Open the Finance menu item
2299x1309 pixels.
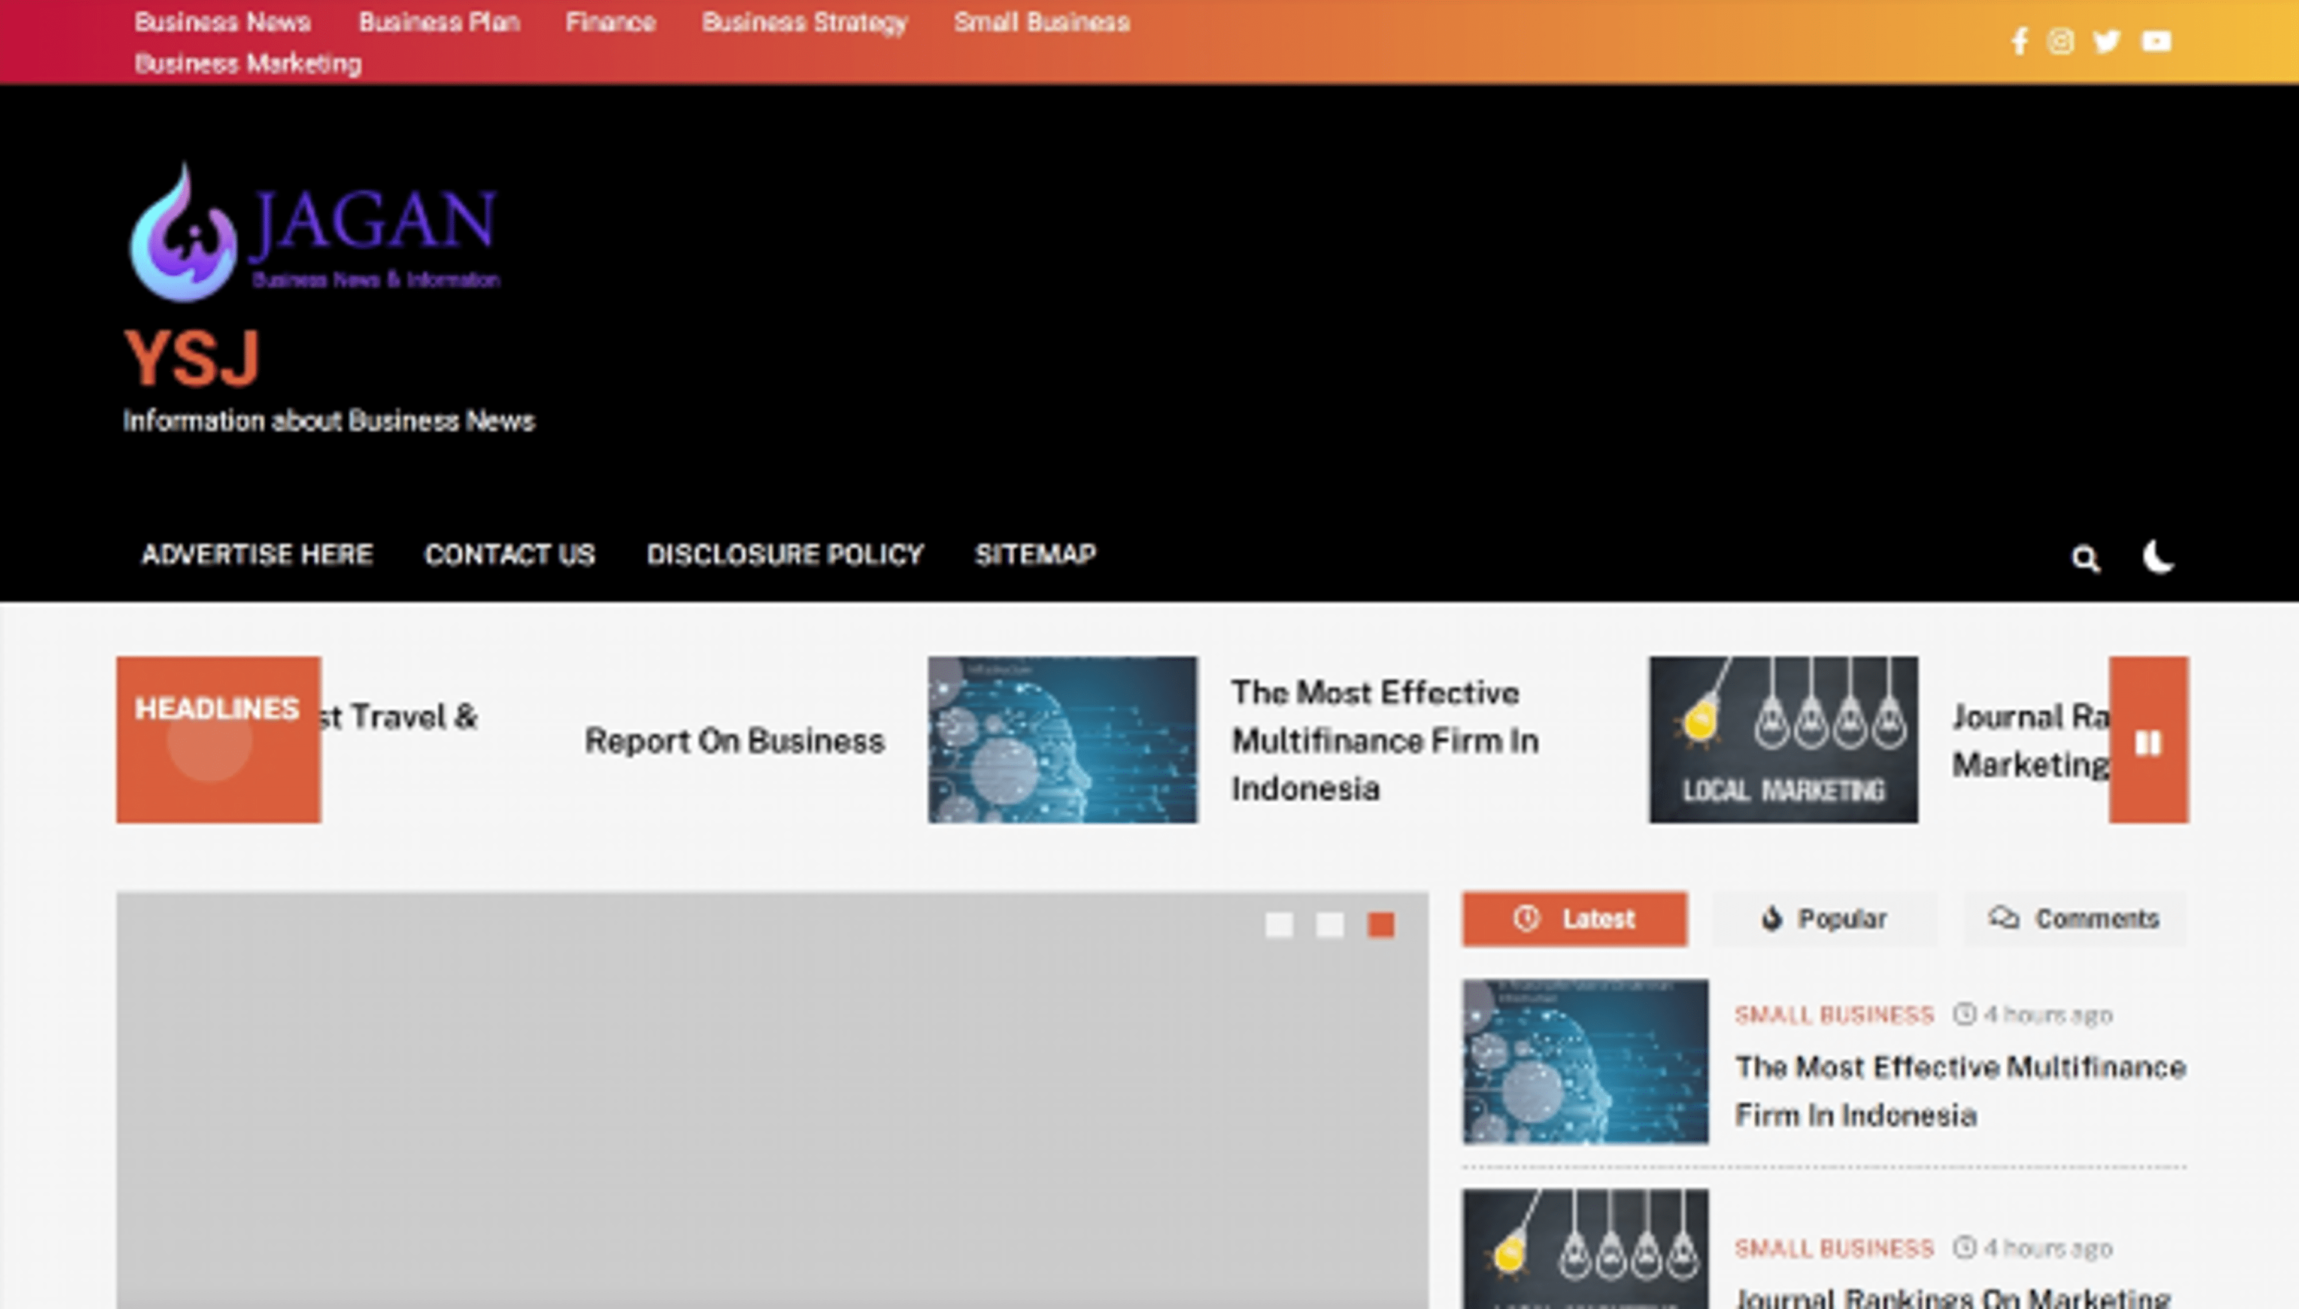[x=610, y=23]
